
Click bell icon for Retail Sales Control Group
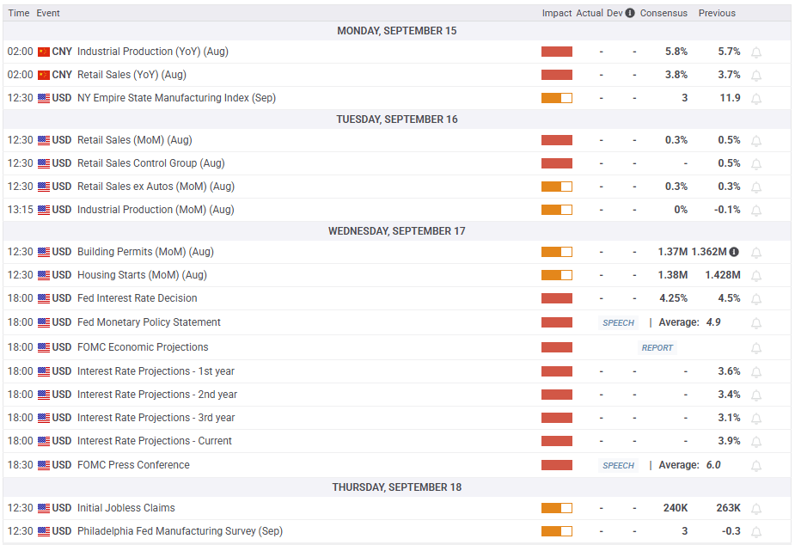[x=756, y=164]
